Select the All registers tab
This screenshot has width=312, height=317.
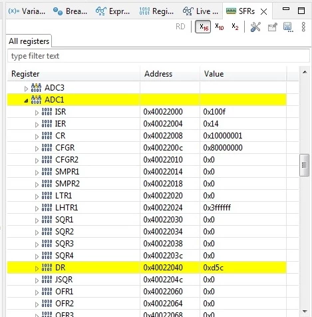[x=29, y=41]
